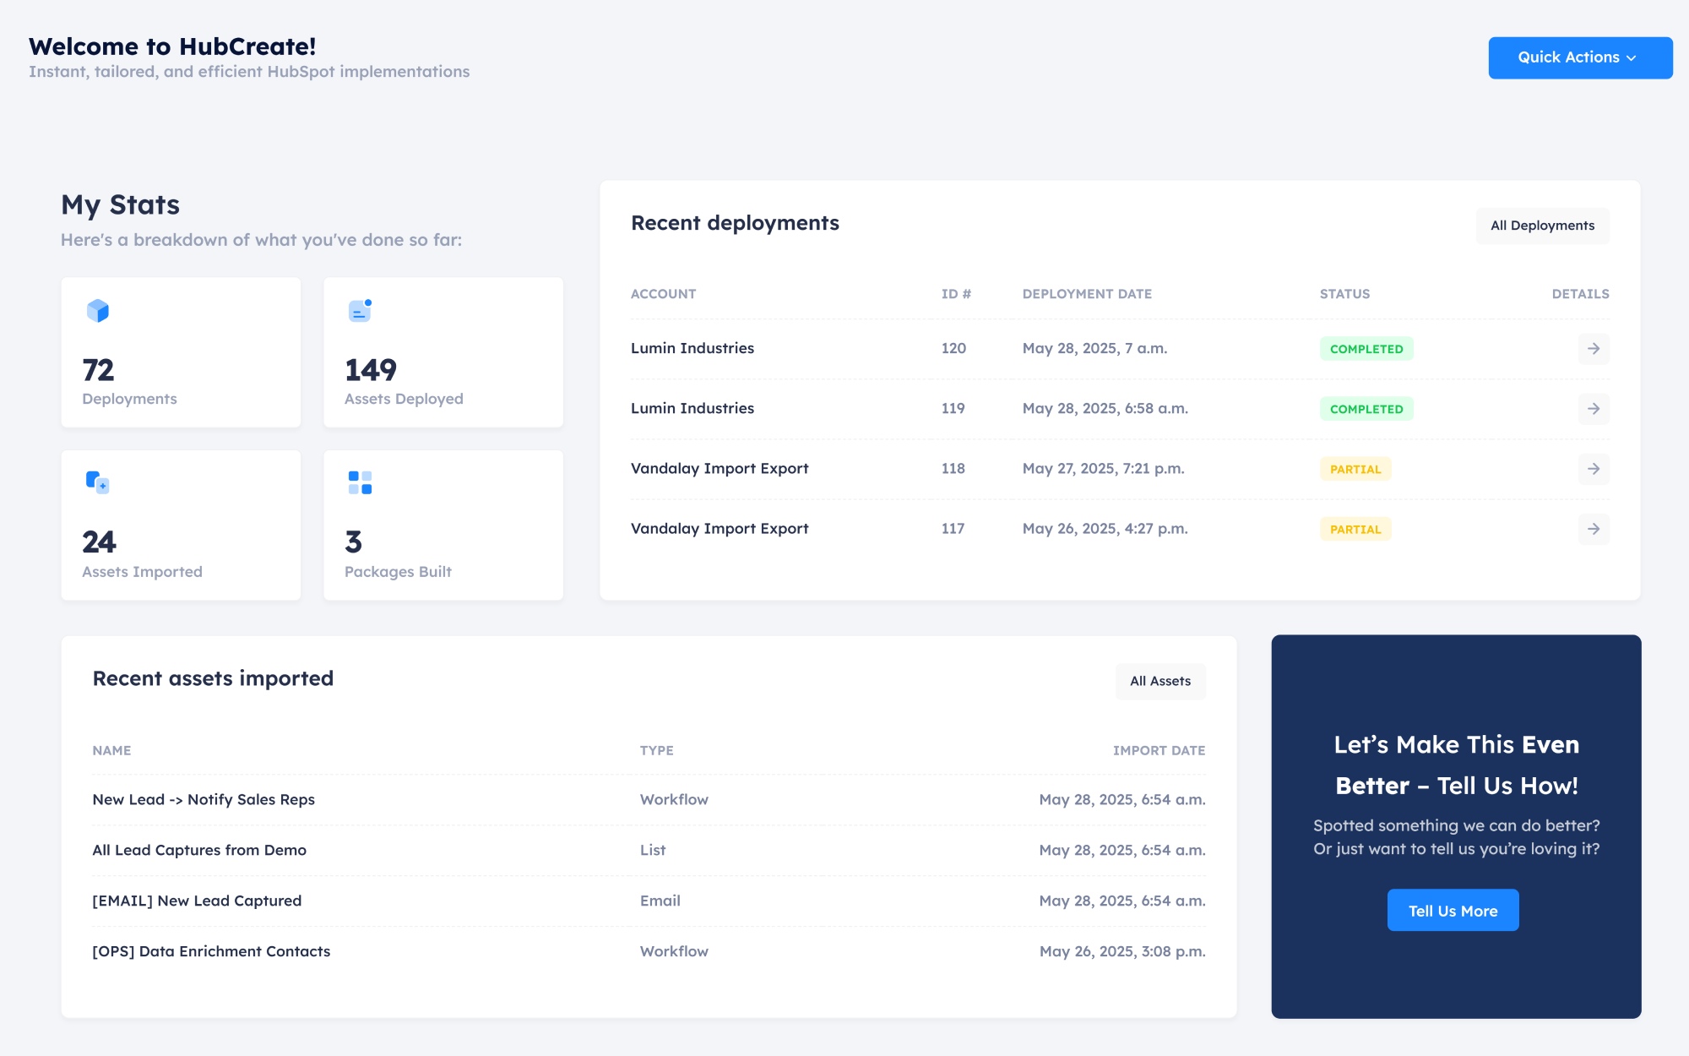Open the All Deployments view

[x=1542, y=226]
